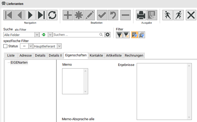Click the asterisk copy record icon

click(x=79, y=15)
